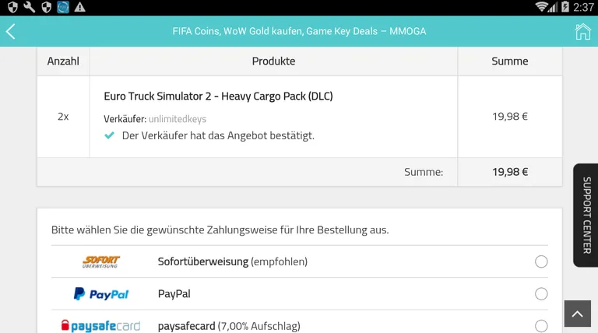Tap the back arrow in header

(x=11, y=32)
